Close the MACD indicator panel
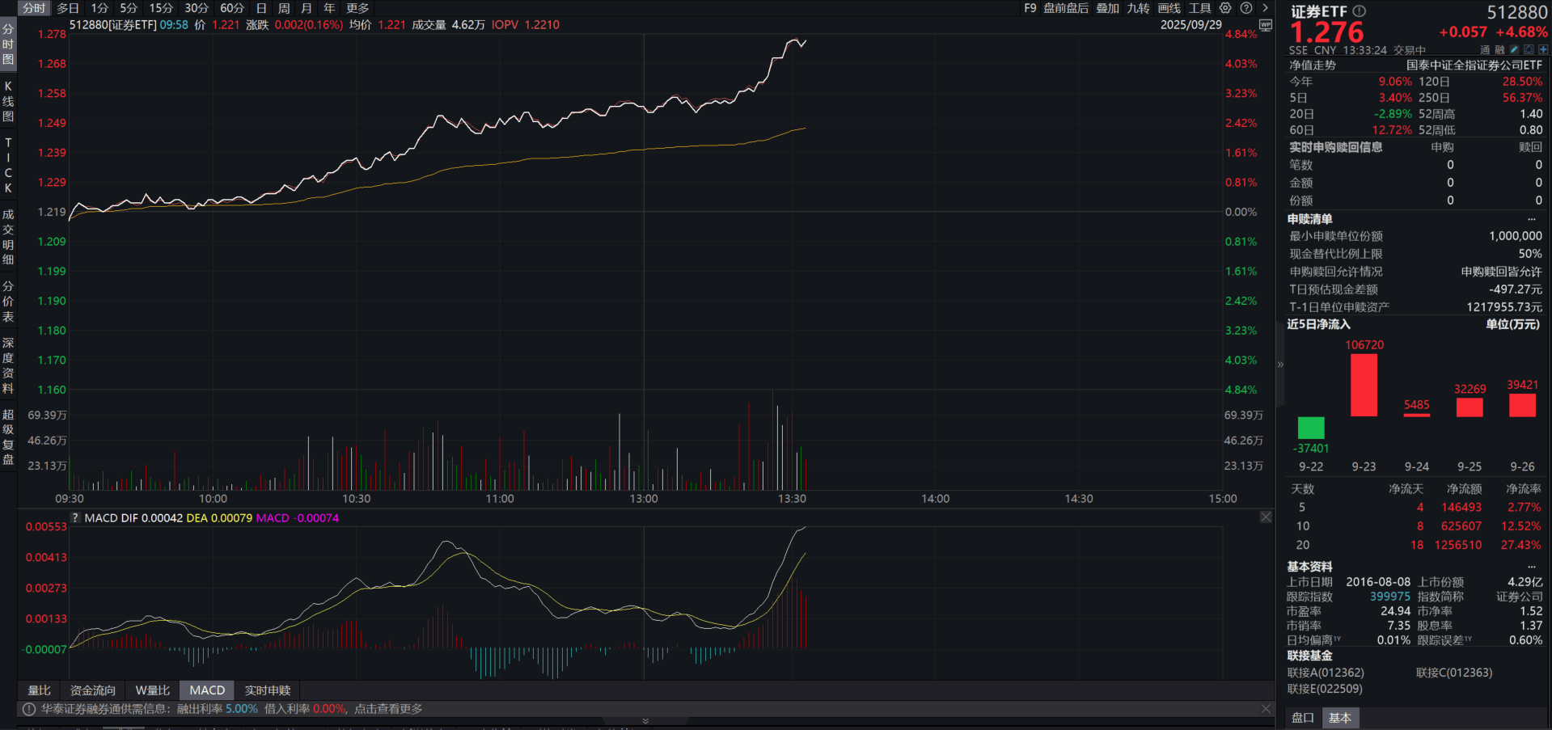This screenshot has height=730, width=1552. click(x=1265, y=517)
